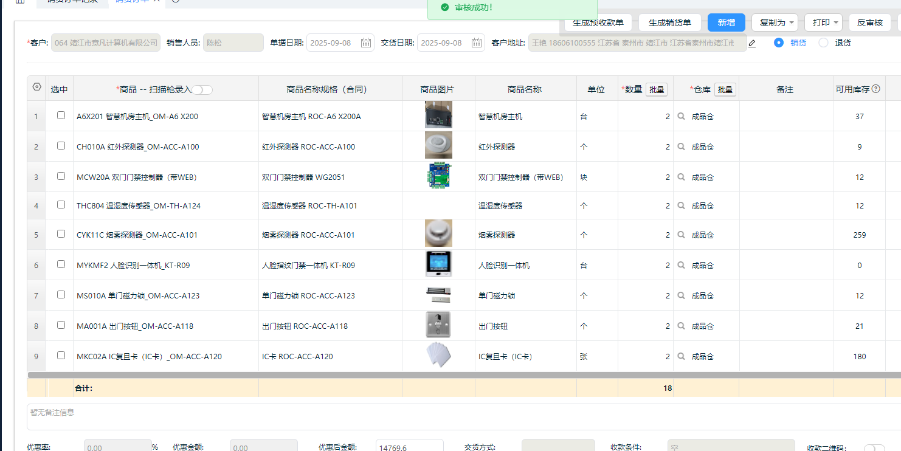The image size is (901, 451).
Task: Click warehouse magnifier in 出门按钮 row
Action: tap(682, 326)
